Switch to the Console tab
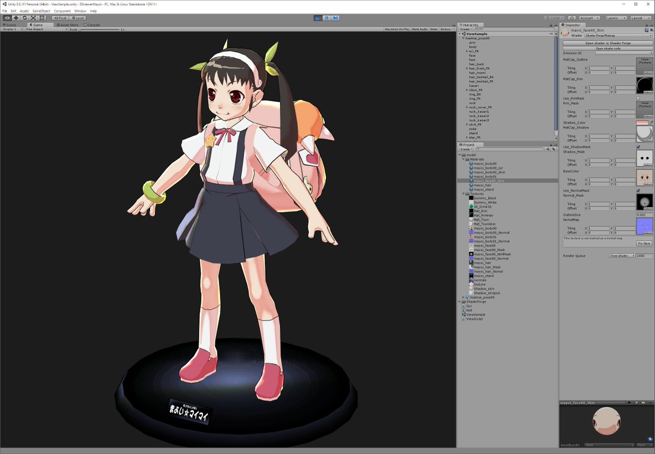Viewport: 655px width, 454px height. (92, 25)
